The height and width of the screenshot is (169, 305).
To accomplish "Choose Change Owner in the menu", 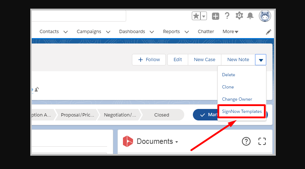I will pyautogui.click(x=237, y=99).
